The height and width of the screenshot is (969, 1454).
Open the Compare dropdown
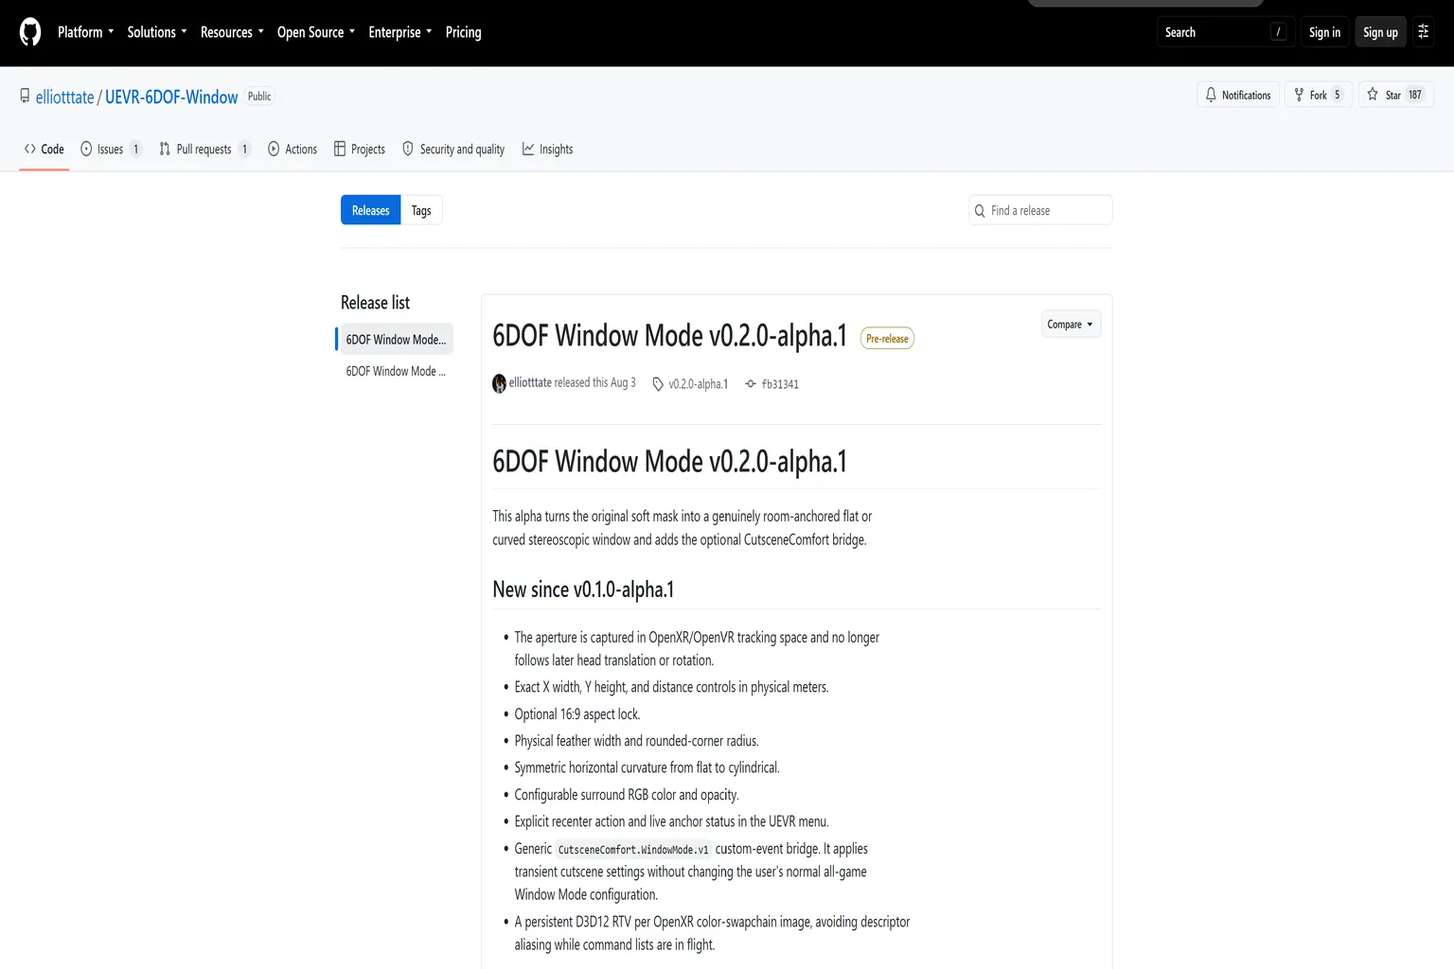1071,325
